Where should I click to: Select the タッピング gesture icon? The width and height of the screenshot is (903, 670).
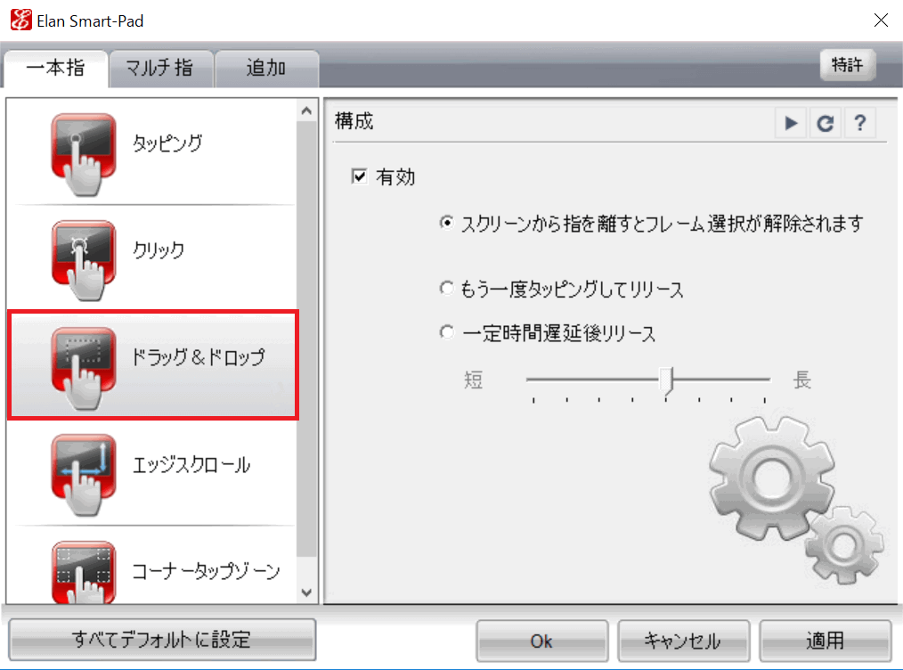[x=84, y=154]
